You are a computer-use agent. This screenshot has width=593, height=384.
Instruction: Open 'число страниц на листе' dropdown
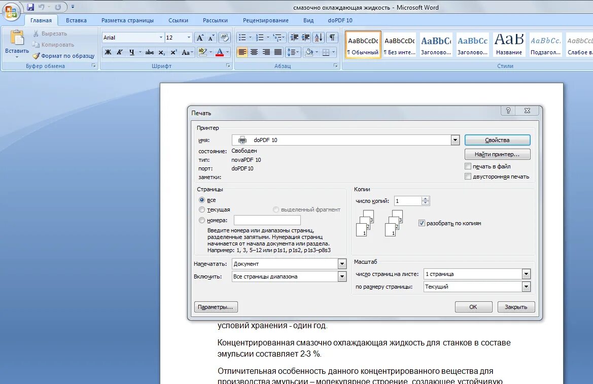pyautogui.click(x=526, y=274)
